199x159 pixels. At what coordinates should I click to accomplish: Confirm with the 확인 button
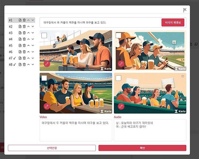142,148
